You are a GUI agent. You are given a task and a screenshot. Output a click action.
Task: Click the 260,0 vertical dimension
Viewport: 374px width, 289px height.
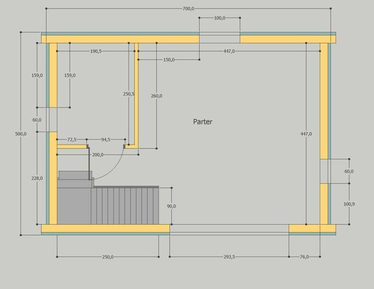(156, 96)
